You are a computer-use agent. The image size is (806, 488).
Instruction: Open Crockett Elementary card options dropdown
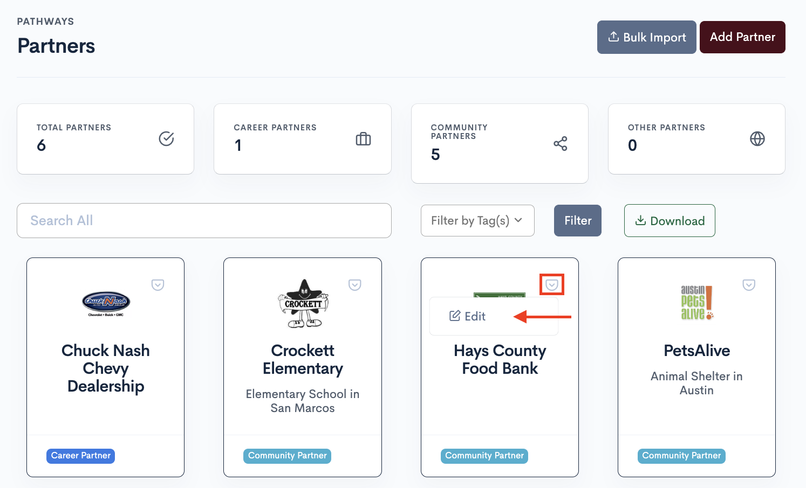(354, 284)
